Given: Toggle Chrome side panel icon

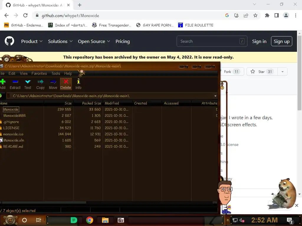Looking at the screenshot, I should click(277, 15).
